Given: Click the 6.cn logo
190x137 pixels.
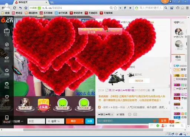Looking at the screenshot, I should 7,20.
